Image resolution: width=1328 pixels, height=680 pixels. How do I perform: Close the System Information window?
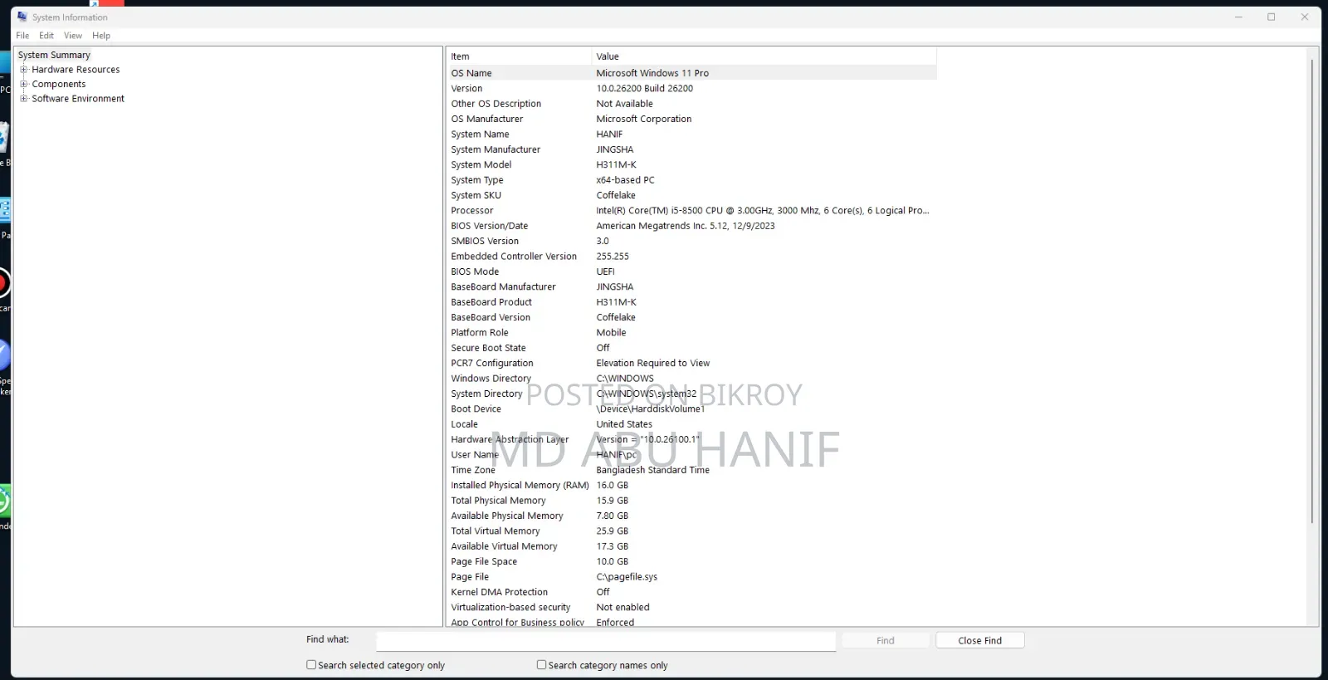[x=1305, y=17]
